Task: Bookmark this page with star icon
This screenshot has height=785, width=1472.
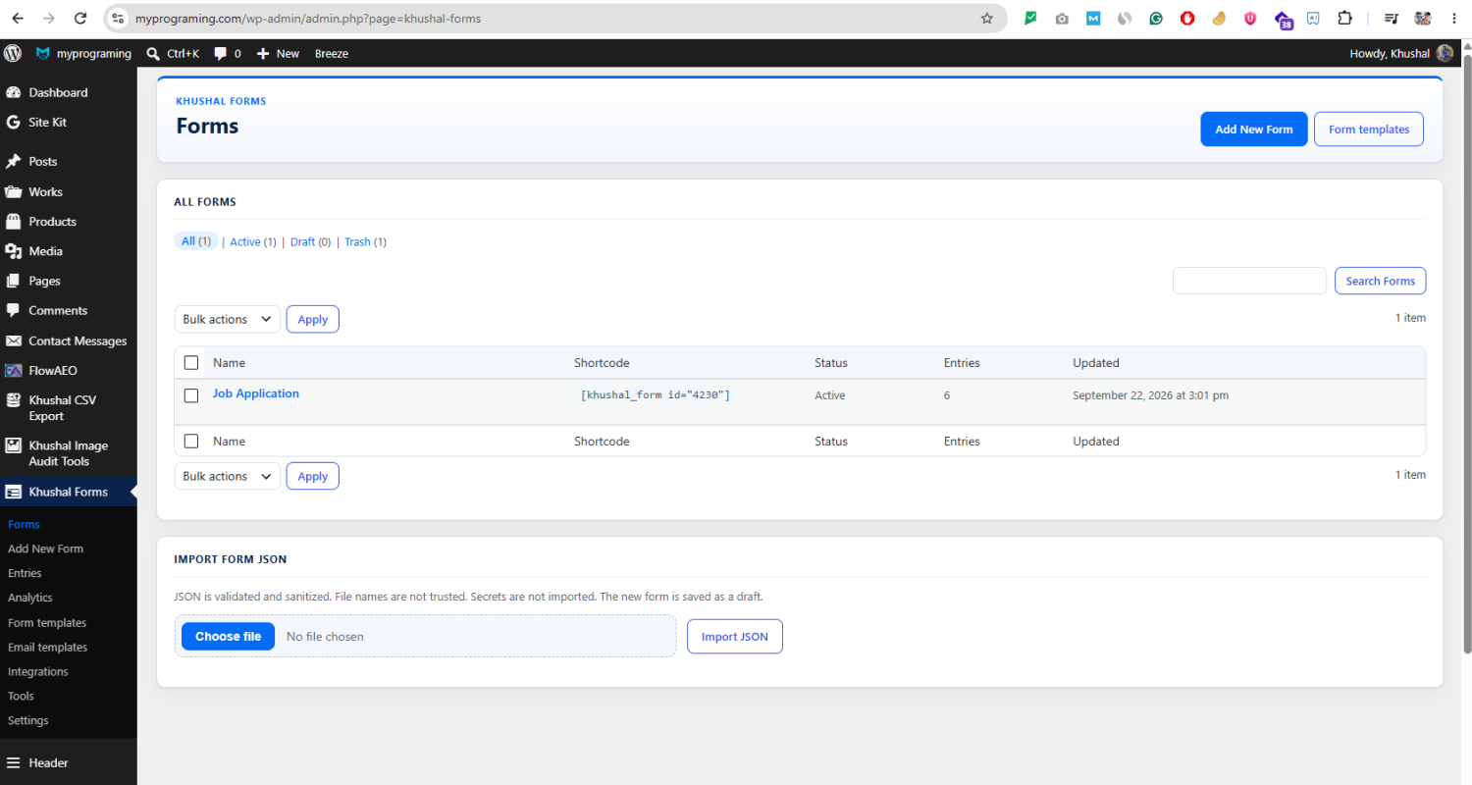Action: [x=986, y=18]
